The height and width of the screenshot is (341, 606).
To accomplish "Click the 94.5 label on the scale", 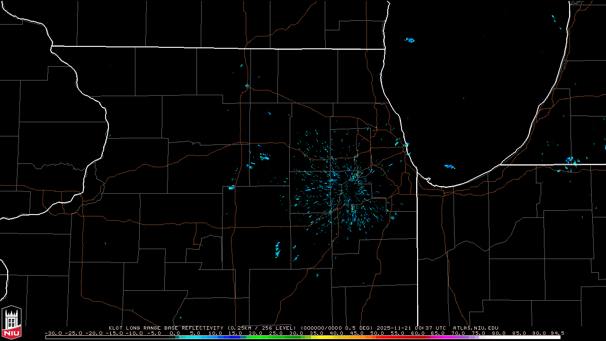I will coord(557,333).
